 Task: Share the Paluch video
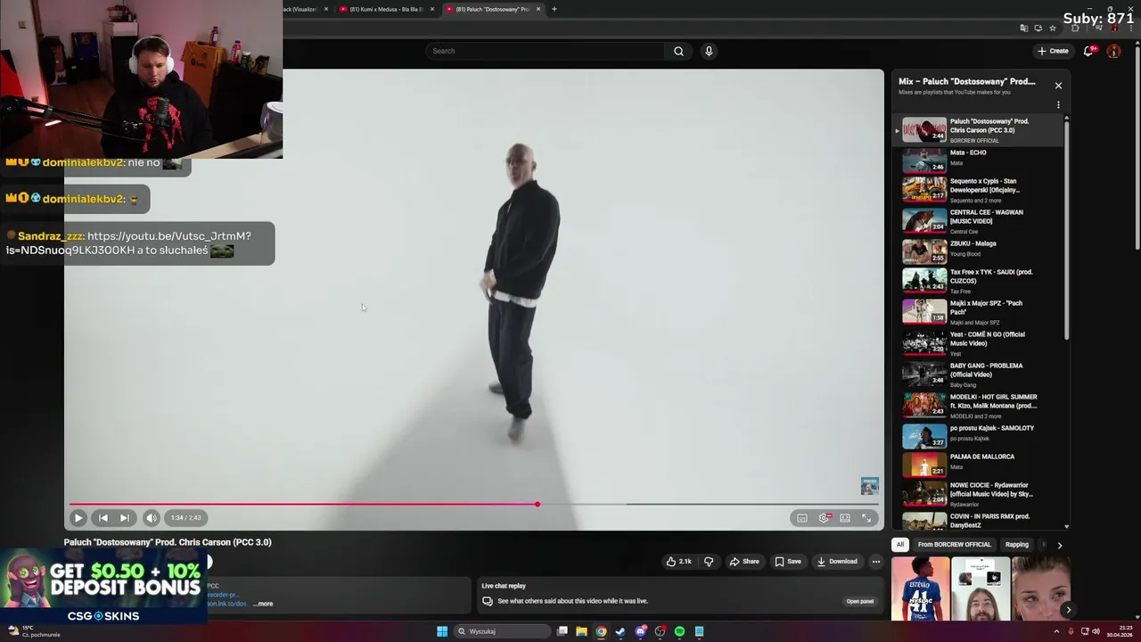point(744,562)
